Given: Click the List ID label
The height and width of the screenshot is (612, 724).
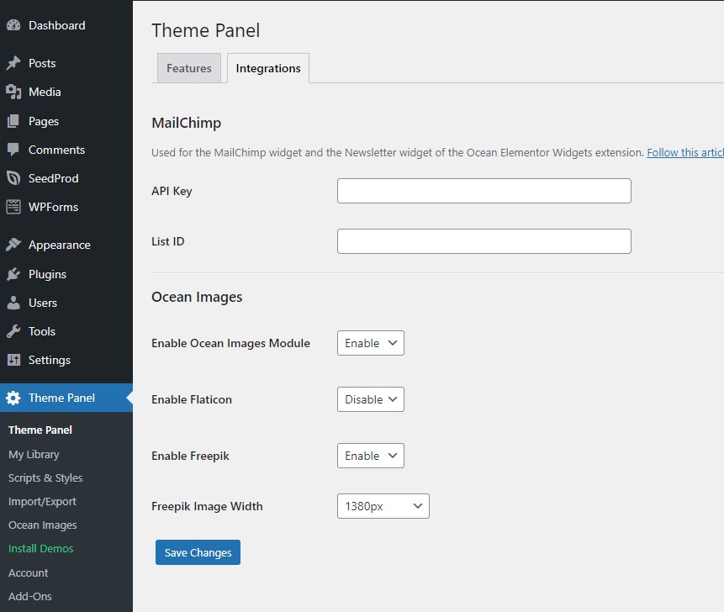Looking at the screenshot, I should coord(168,241).
